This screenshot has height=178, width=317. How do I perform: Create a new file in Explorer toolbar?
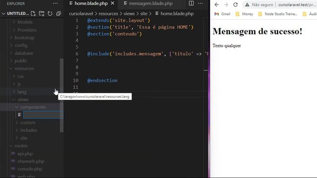pyautogui.click(x=33, y=13)
